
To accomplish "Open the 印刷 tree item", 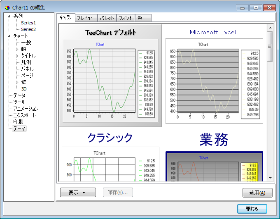I will point(18,122).
